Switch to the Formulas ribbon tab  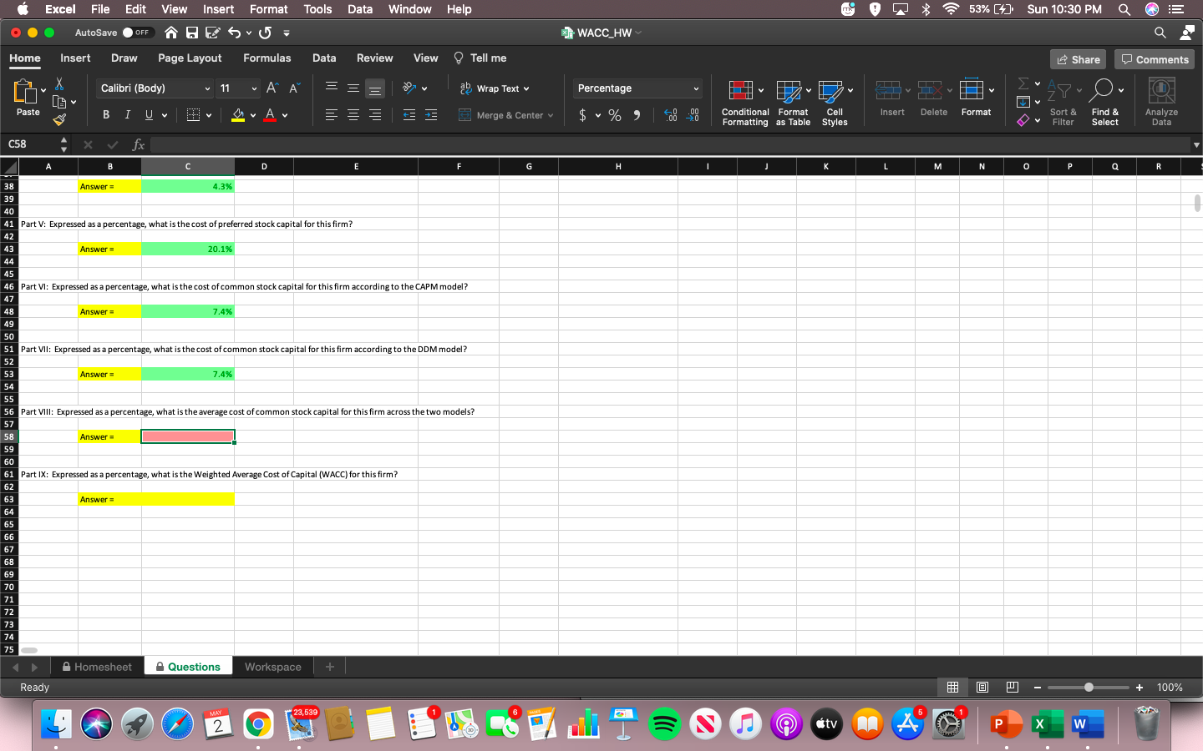click(x=267, y=58)
